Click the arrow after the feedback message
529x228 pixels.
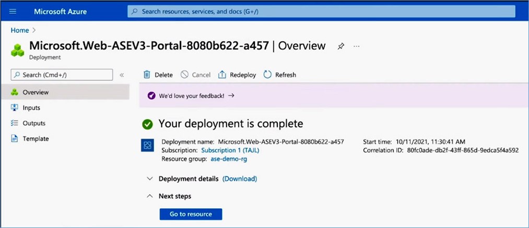[231, 95]
